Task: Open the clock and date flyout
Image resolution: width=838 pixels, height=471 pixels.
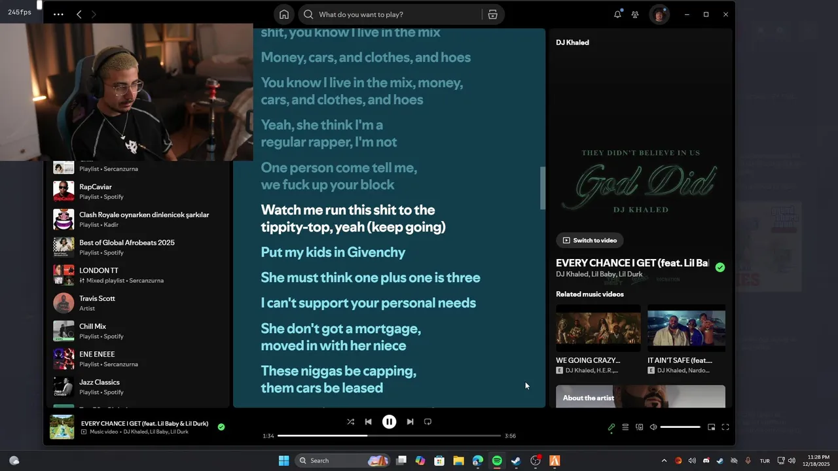Action: (x=818, y=461)
